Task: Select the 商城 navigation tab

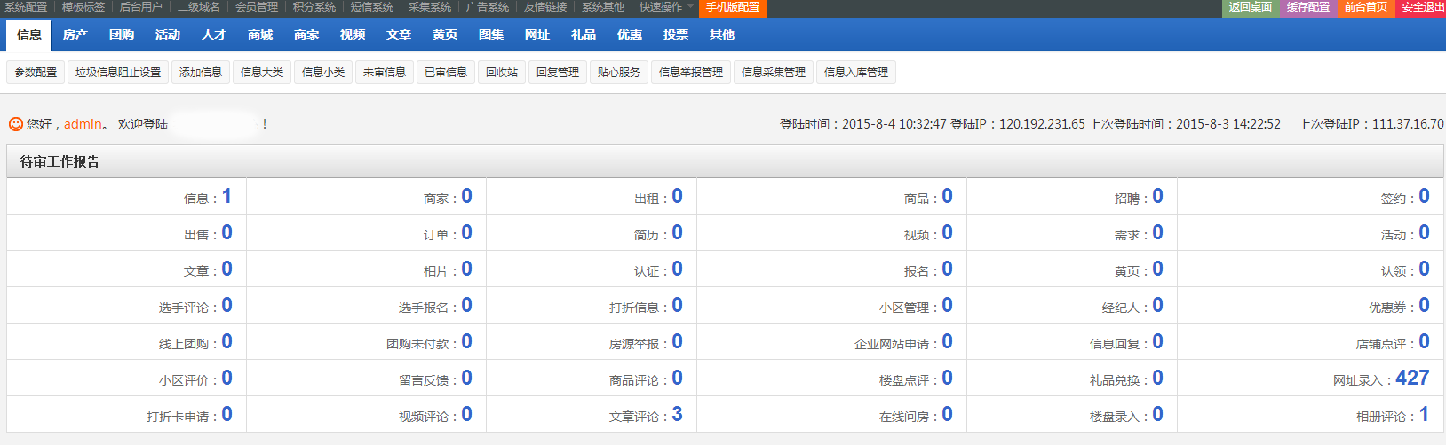Action: click(x=260, y=35)
